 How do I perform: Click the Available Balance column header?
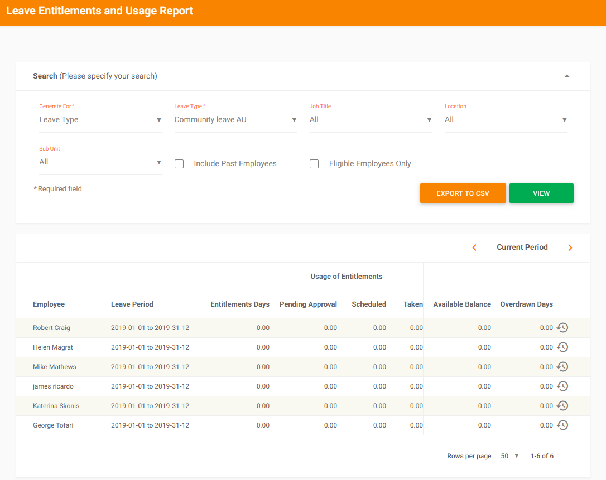click(462, 304)
